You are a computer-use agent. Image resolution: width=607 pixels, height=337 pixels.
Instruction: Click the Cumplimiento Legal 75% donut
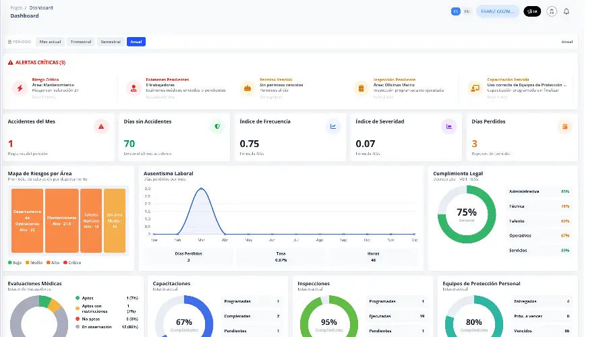[467, 214]
